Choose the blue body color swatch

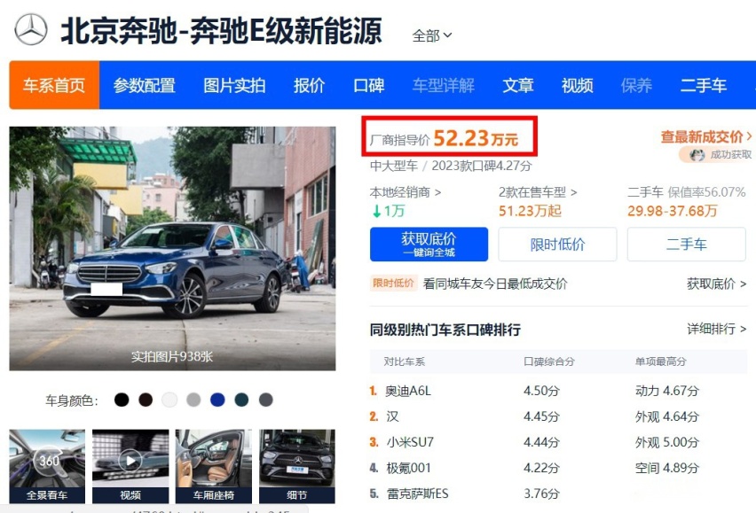pyautogui.click(x=217, y=400)
